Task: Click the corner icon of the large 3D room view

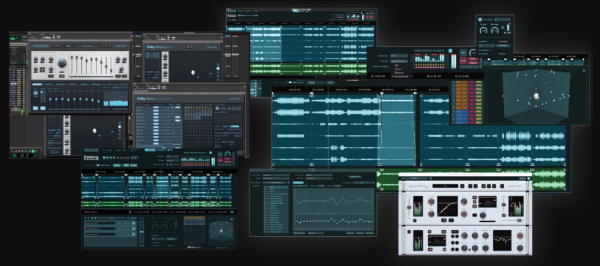Action: [584, 71]
